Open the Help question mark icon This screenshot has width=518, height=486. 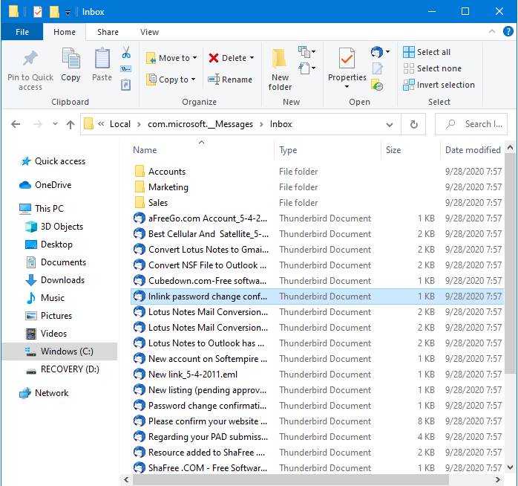[x=508, y=31]
